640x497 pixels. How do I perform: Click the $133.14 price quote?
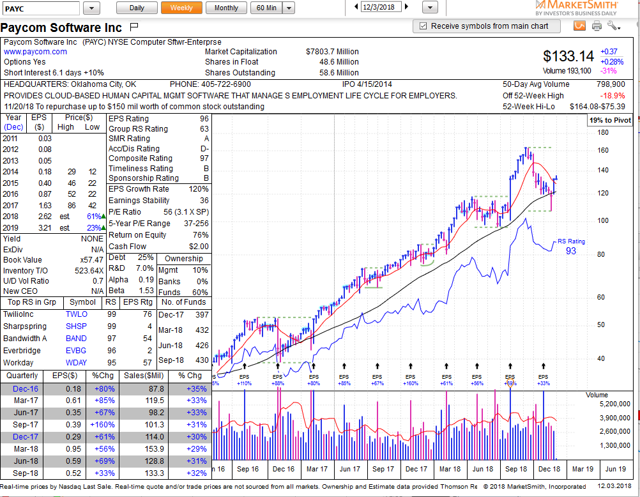[568, 56]
